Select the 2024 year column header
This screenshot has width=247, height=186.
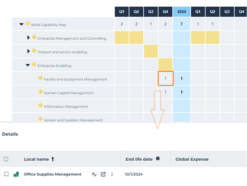182,12
